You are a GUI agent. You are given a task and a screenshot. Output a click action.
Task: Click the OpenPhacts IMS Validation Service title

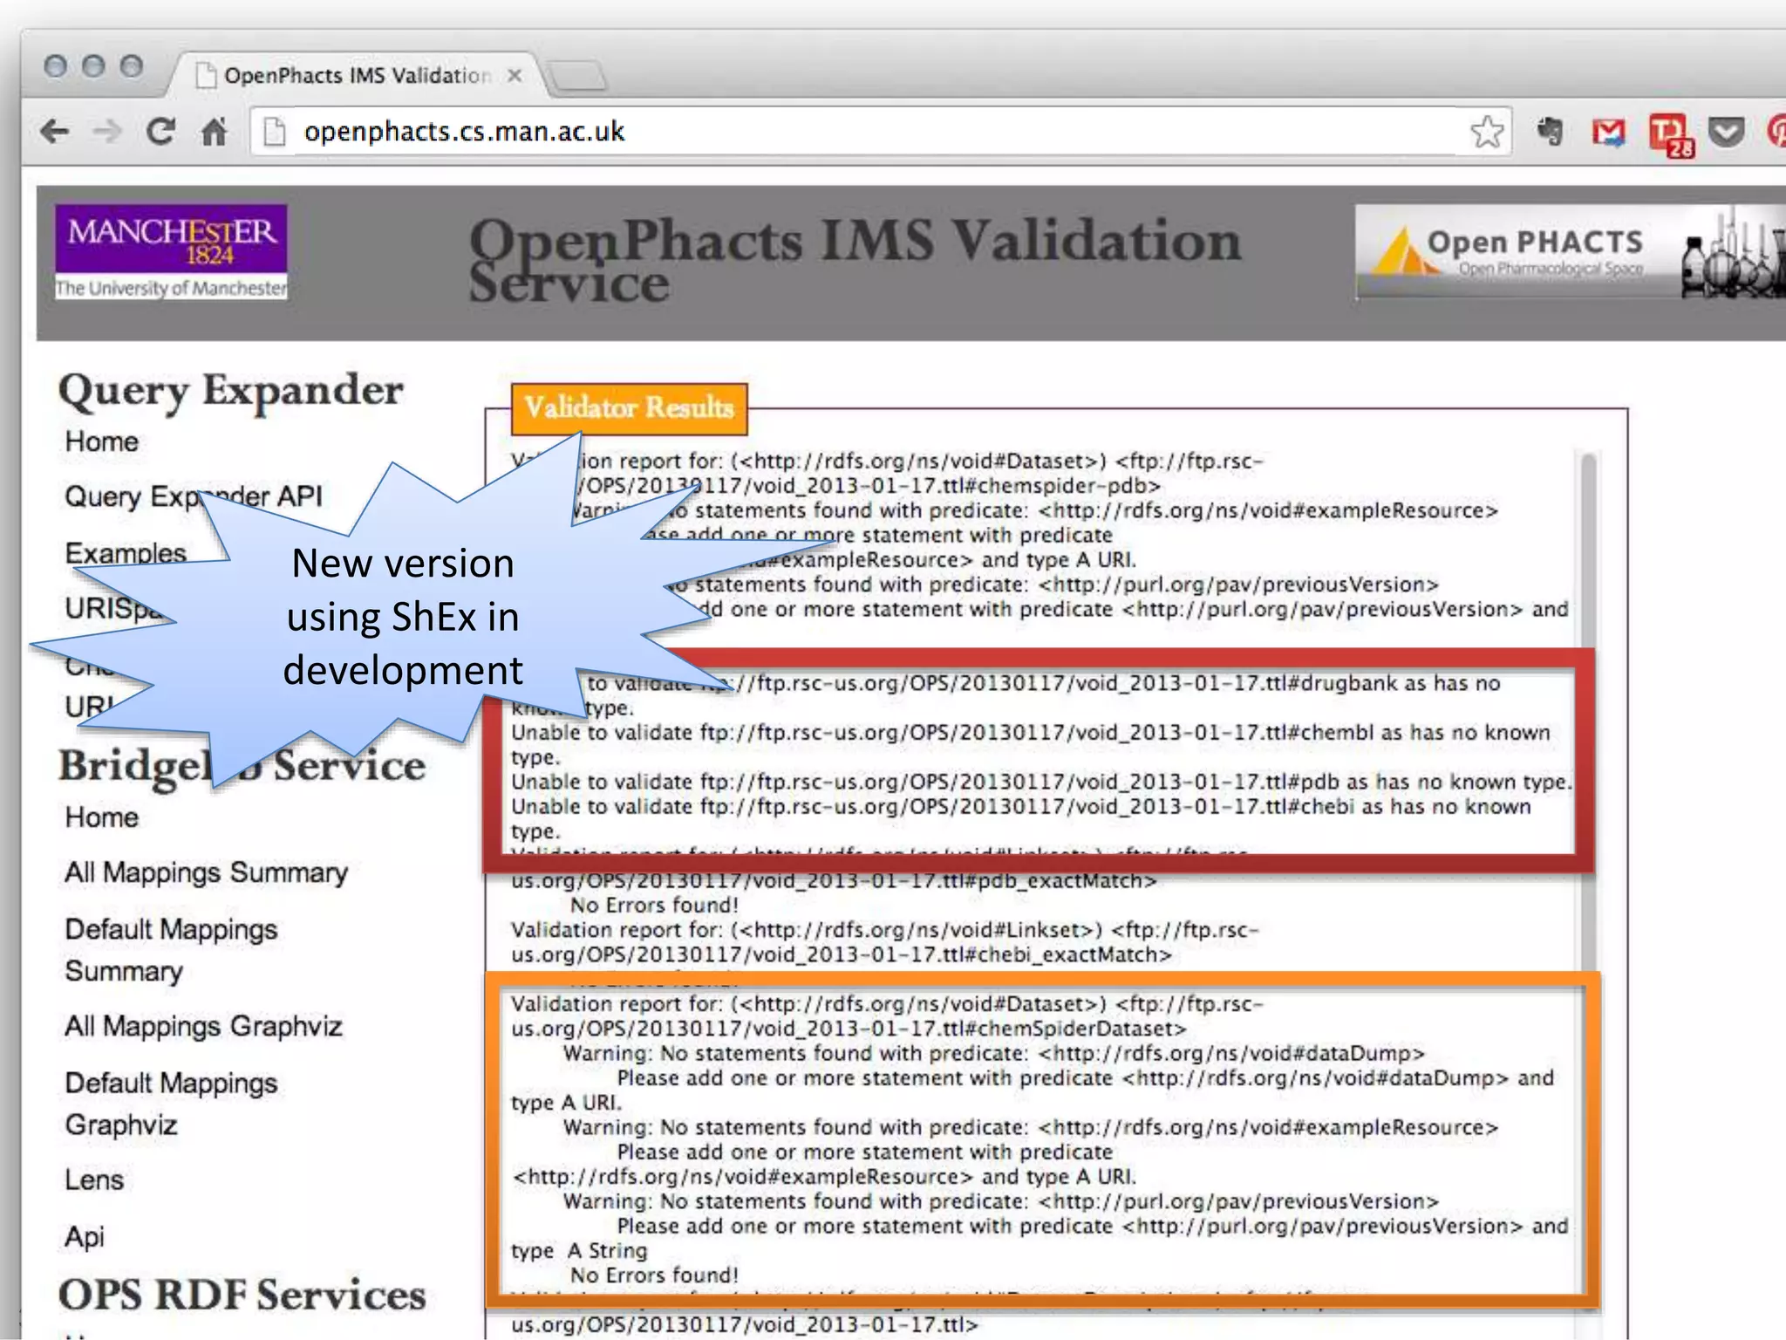click(855, 260)
